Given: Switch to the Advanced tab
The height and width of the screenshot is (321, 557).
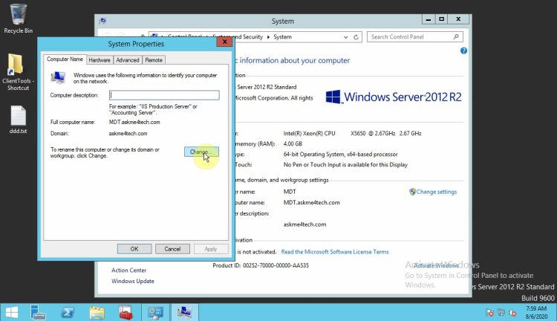Looking at the screenshot, I should click(127, 60).
